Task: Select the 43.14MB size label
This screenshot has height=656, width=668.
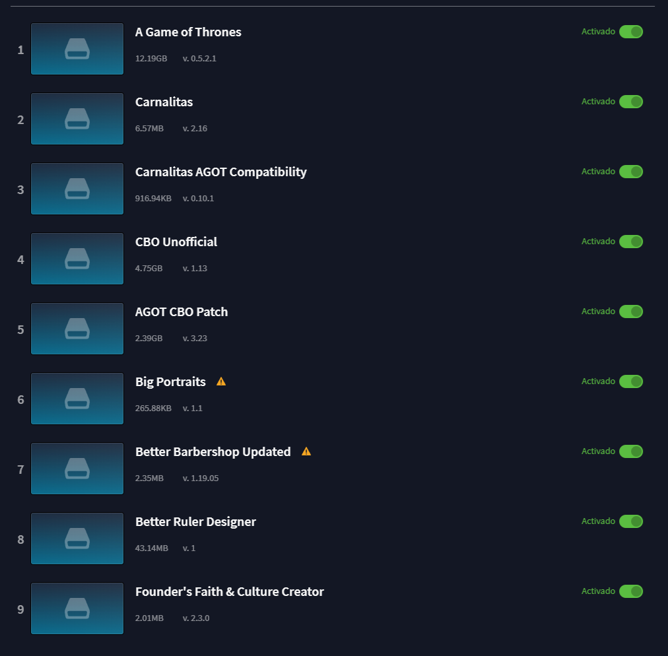Action: 152,548
